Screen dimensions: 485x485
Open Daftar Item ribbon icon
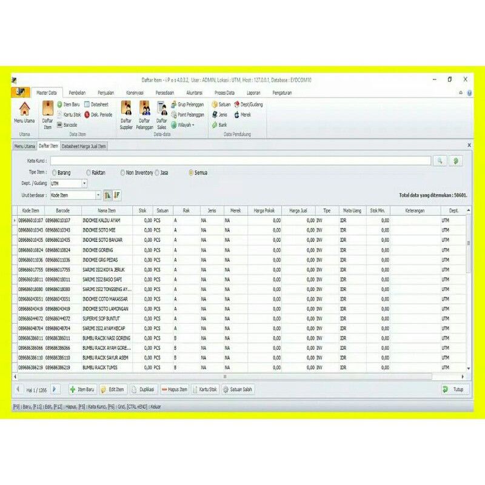coord(48,115)
